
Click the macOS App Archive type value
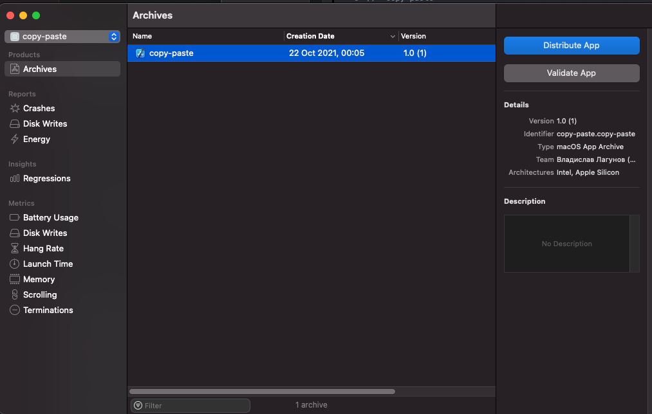(590, 147)
